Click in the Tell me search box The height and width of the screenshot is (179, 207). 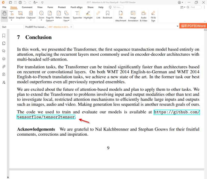(116, 7)
